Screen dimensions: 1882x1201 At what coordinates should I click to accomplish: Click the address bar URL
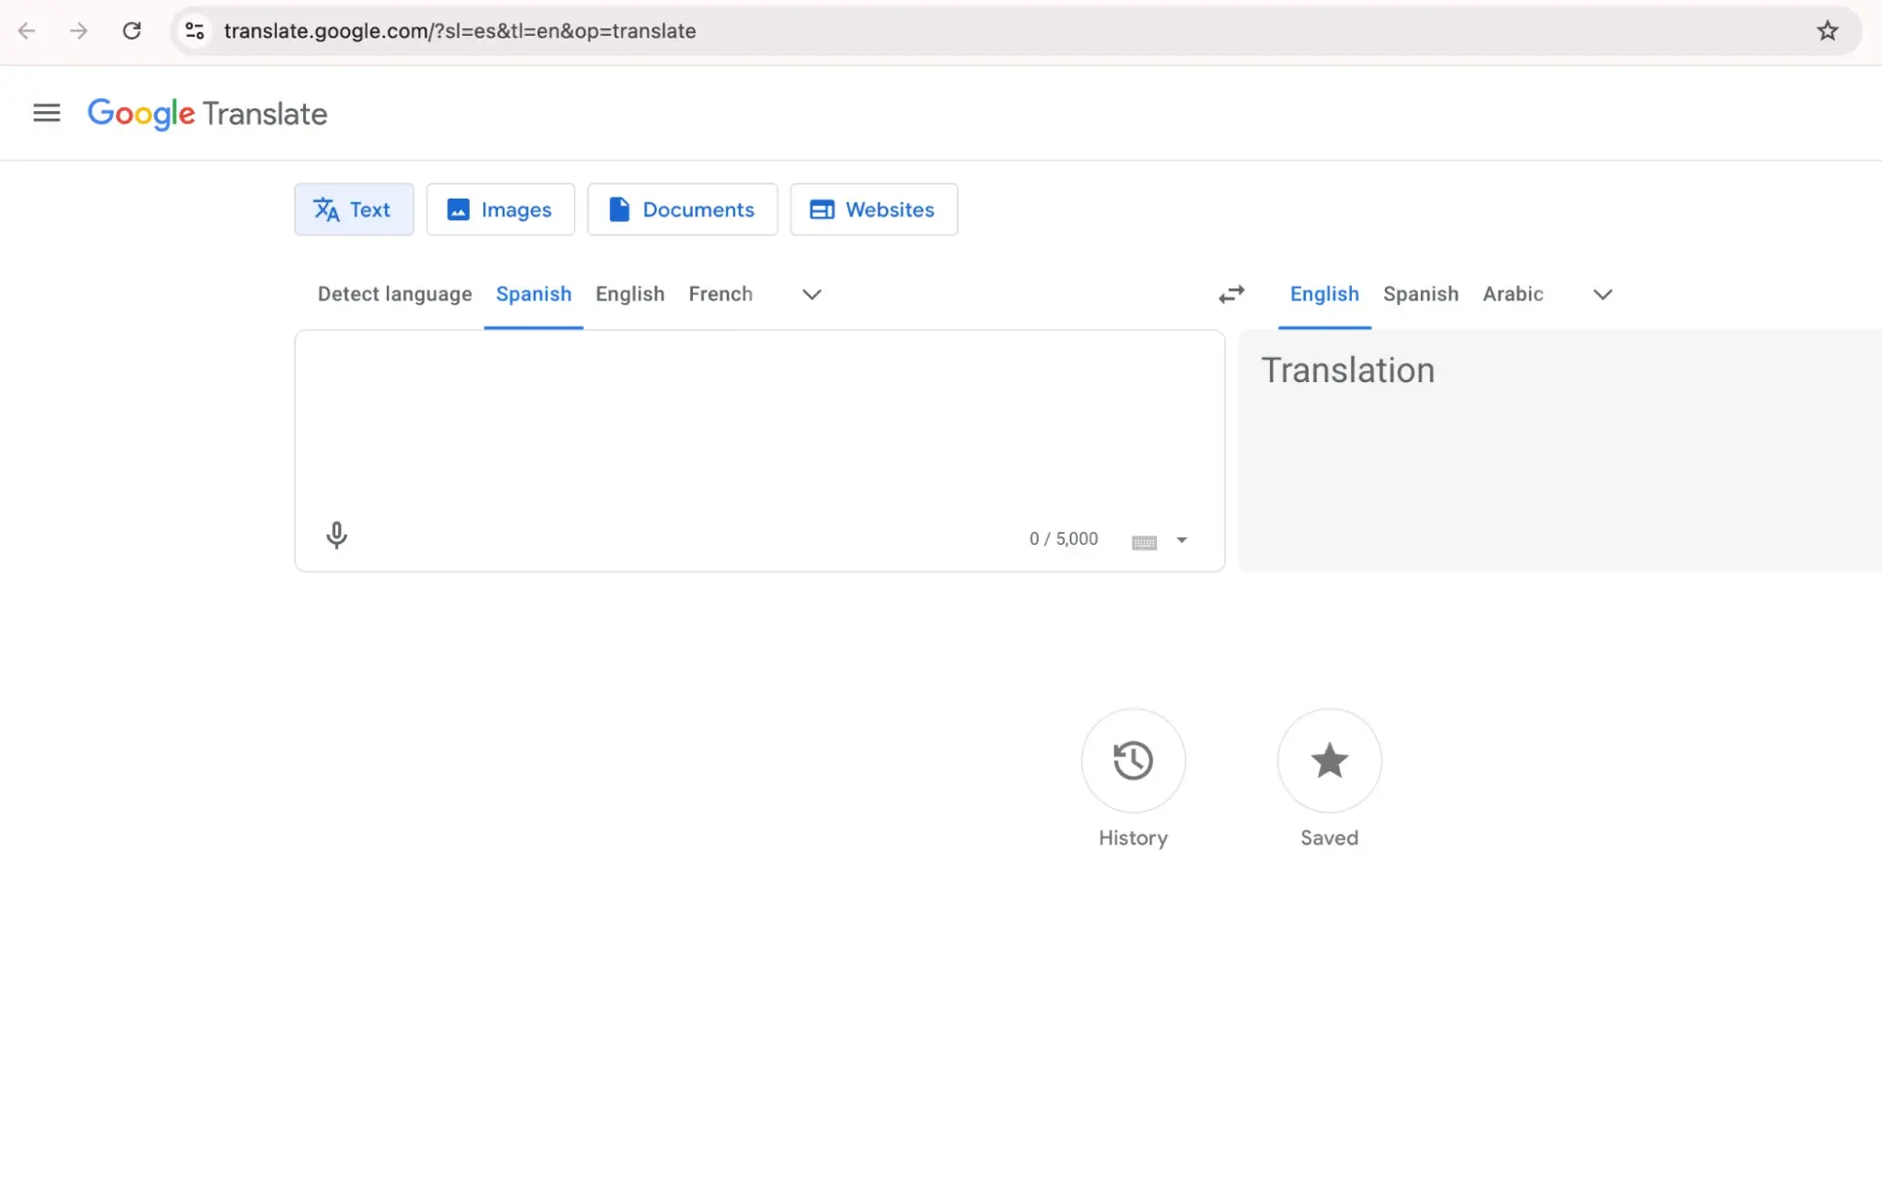459,30
